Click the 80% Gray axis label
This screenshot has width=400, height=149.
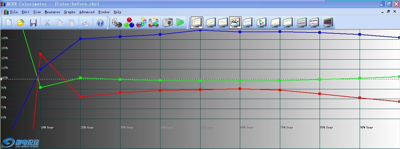[327, 127]
